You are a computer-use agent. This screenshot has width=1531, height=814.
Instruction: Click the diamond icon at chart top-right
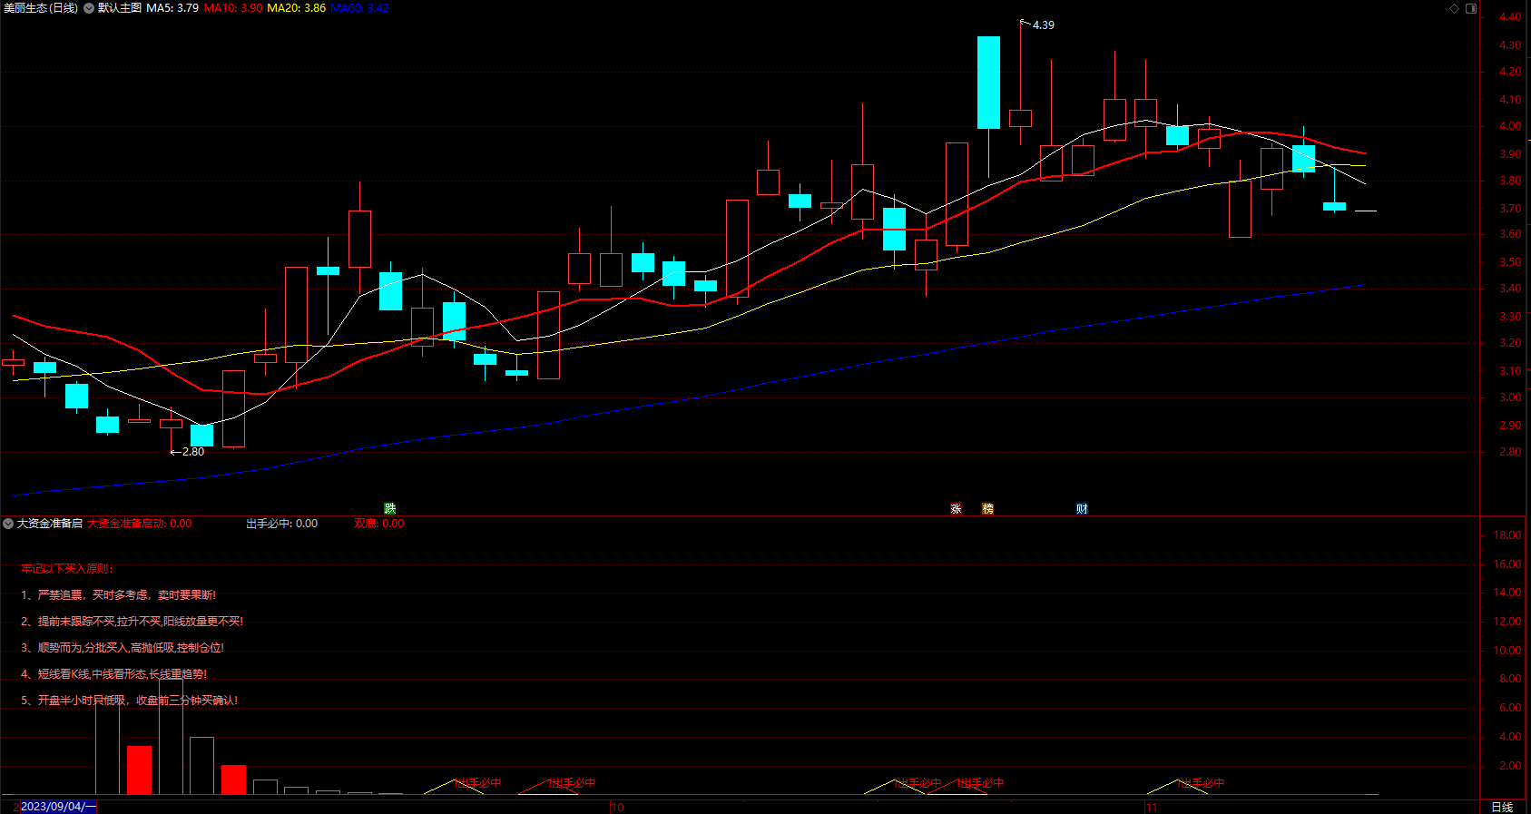coord(1454,8)
